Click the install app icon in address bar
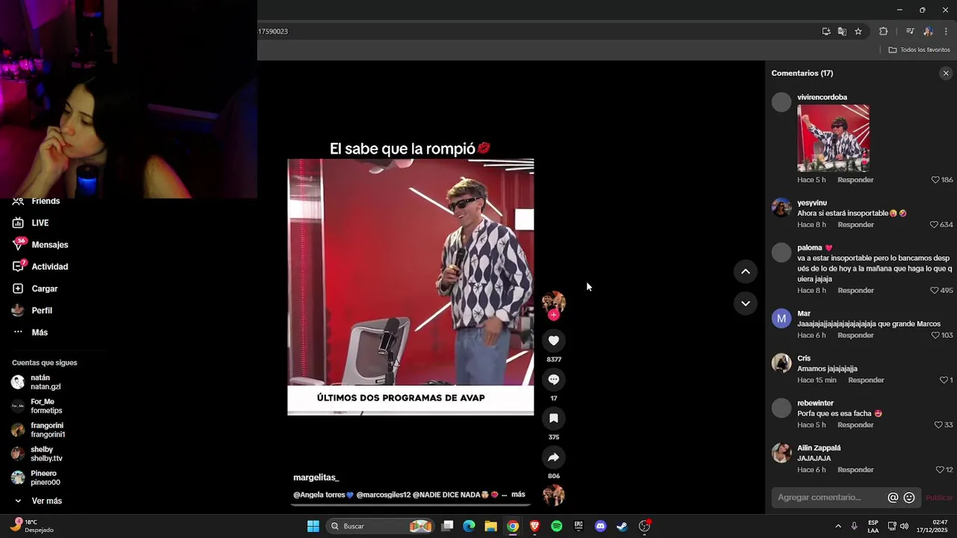 [826, 31]
